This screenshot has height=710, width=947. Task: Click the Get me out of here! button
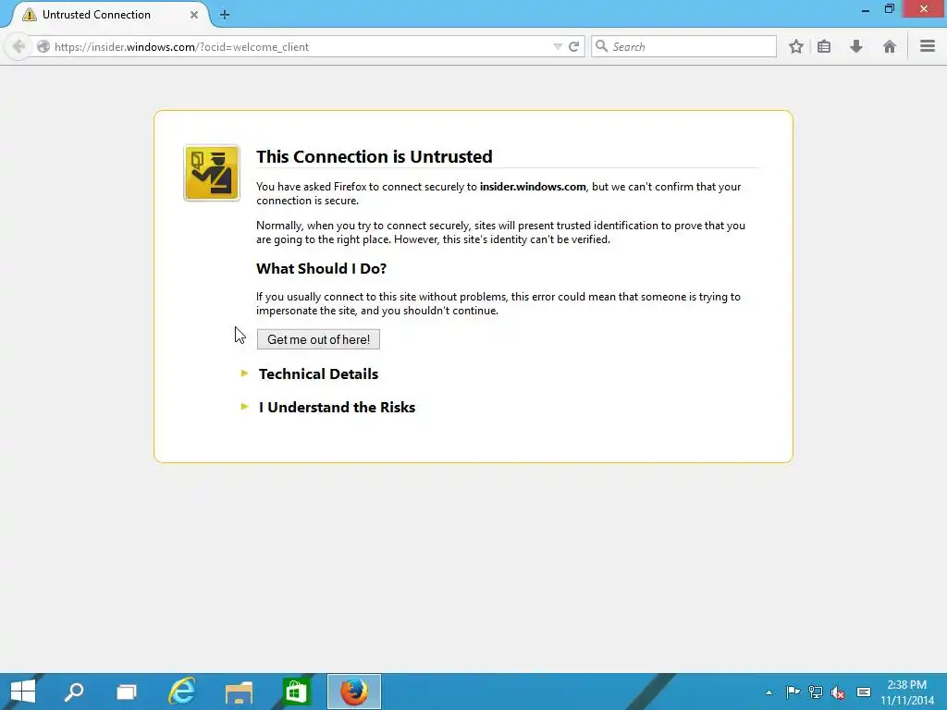[318, 339]
